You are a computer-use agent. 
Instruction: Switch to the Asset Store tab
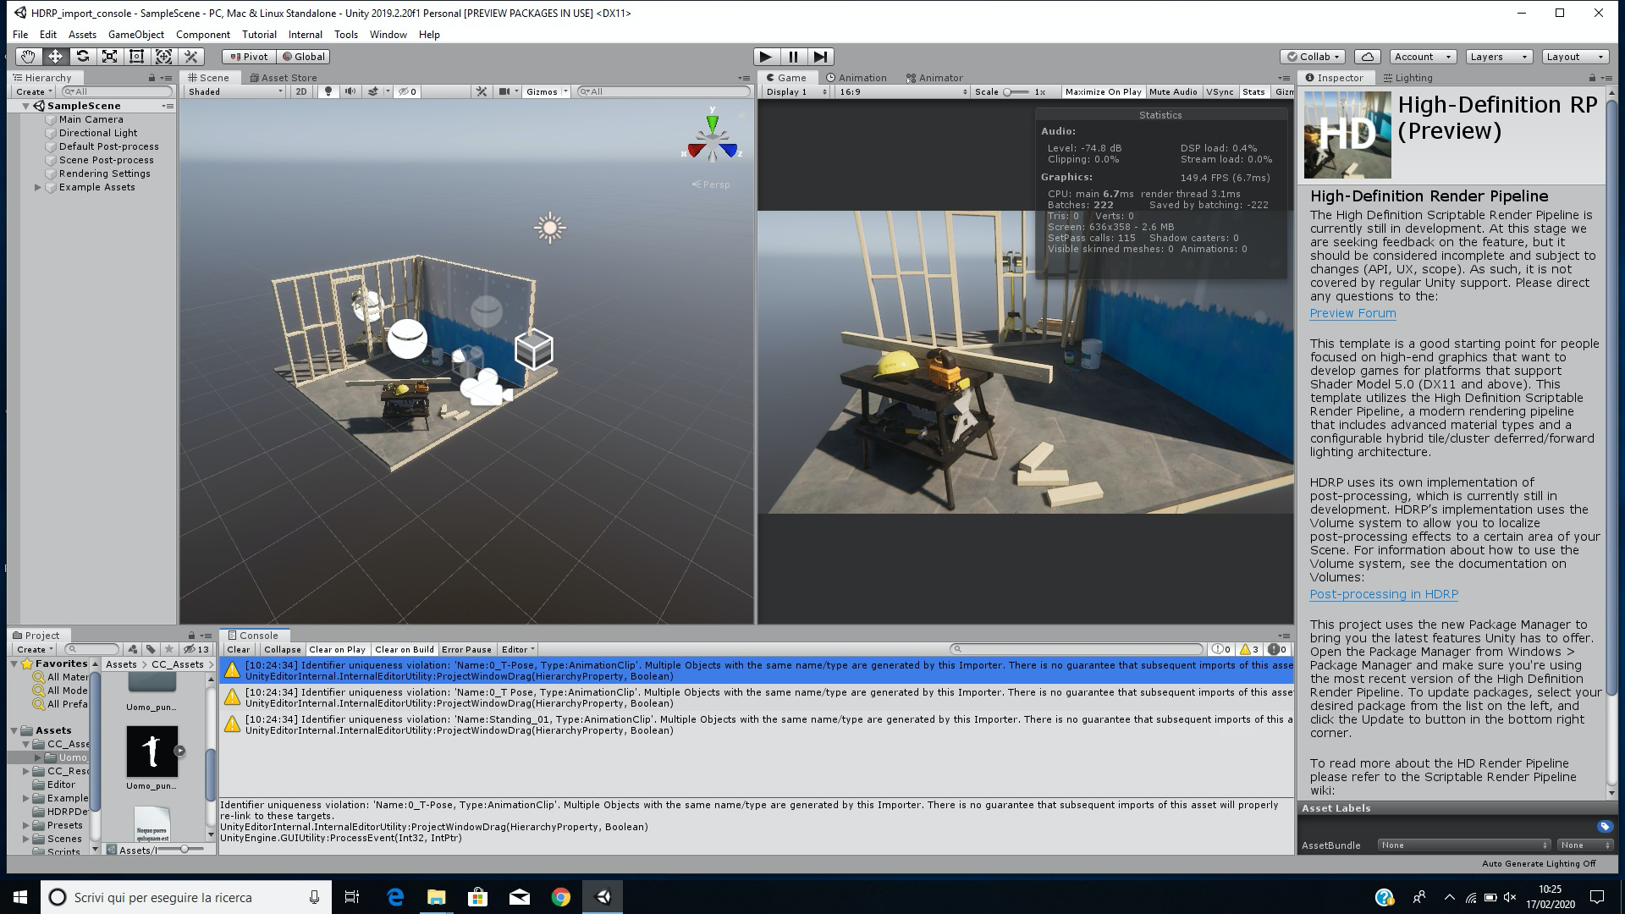284,78
